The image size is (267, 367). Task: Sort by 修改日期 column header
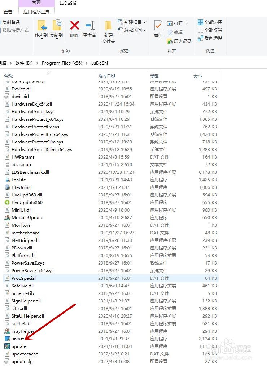(x=107, y=76)
